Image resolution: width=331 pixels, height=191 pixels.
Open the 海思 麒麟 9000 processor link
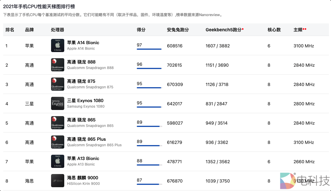coord(82,178)
